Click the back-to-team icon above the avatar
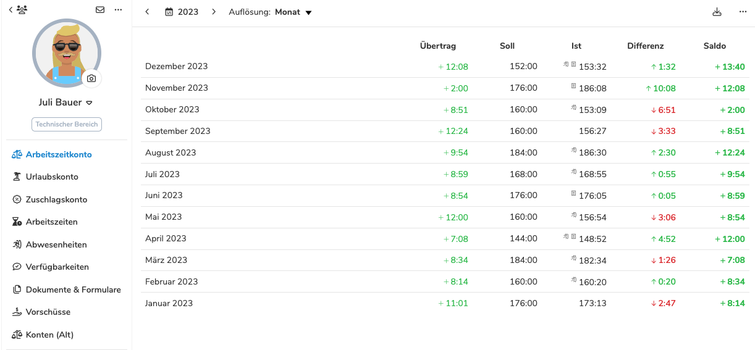This screenshot has height=350, width=755. pos(18,10)
